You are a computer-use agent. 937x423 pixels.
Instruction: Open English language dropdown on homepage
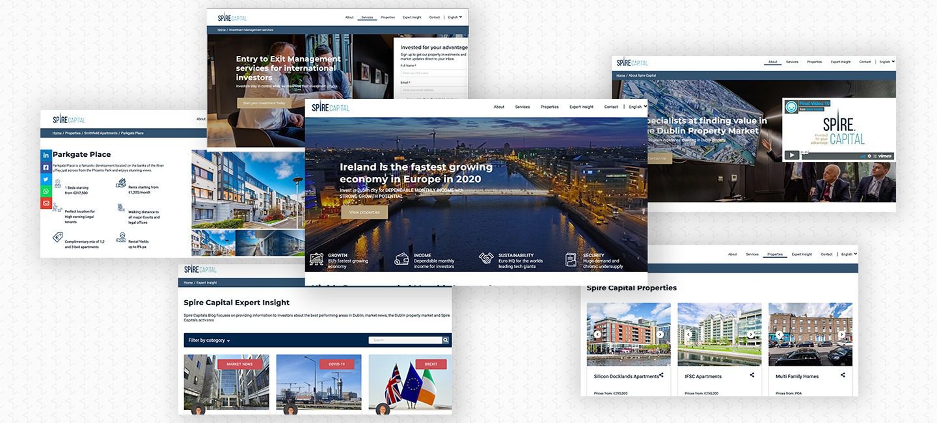pyautogui.click(x=638, y=107)
